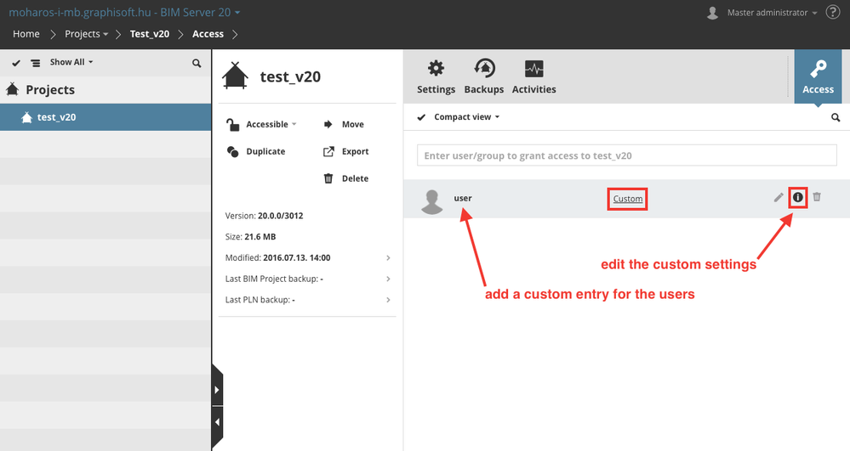850x451 pixels.
Task: Select test_v20 project in sidebar
Action: pyautogui.click(x=106, y=117)
